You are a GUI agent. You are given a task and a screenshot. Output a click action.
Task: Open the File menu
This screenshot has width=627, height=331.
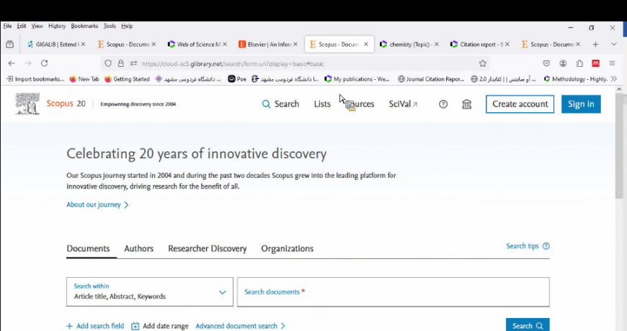click(x=7, y=26)
